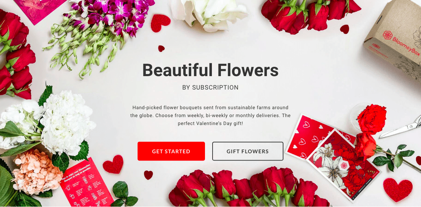Open the GIFT FLOWERS option

247,151
